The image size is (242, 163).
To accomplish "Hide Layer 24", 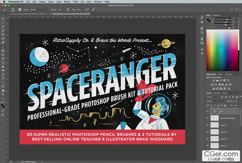I will (x=207, y=146).
